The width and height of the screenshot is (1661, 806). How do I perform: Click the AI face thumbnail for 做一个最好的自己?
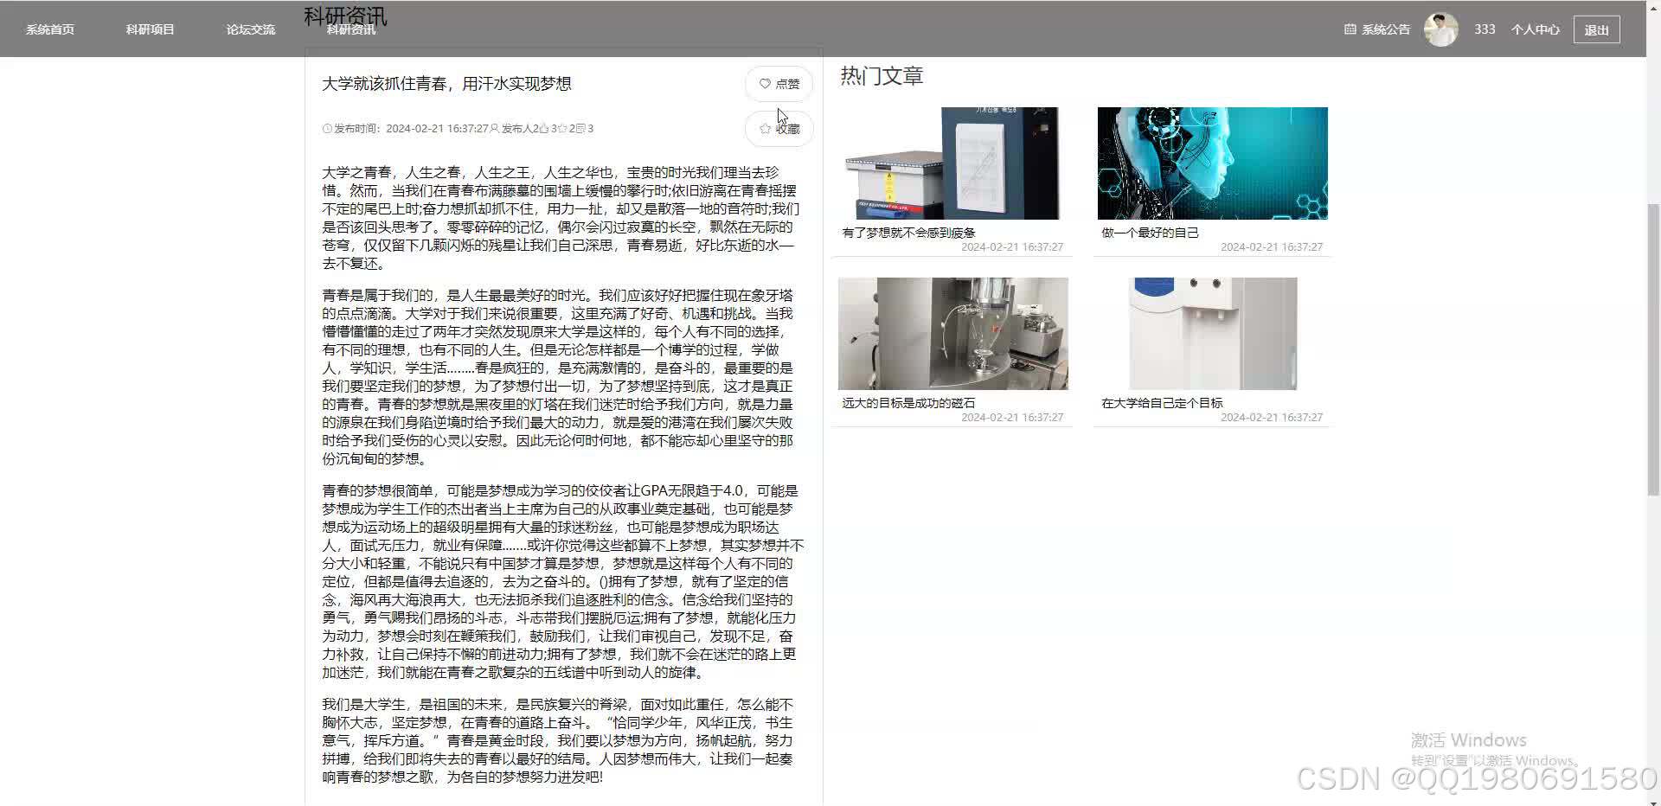pos(1211,163)
